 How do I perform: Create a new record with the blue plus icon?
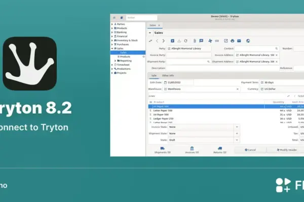(172, 41)
